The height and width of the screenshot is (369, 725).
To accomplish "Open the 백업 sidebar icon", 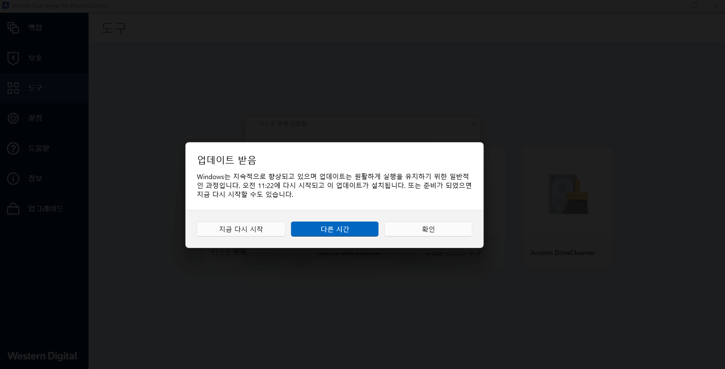I will [13, 27].
